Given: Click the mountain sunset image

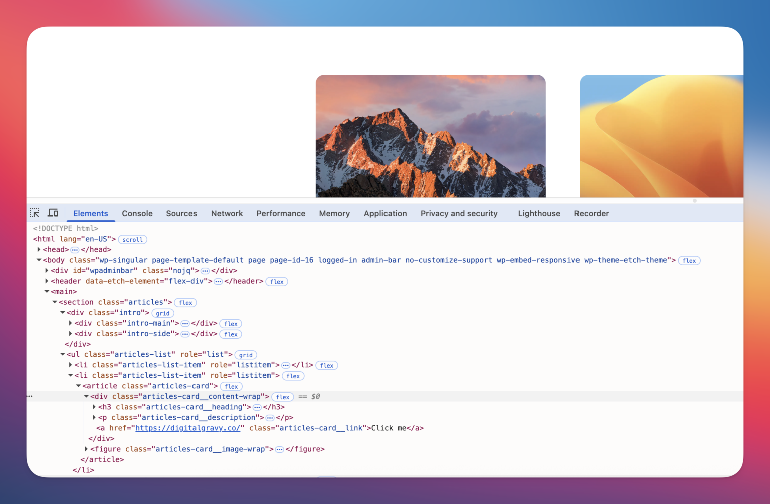Looking at the screenshot, I should (x=431, y=136).
